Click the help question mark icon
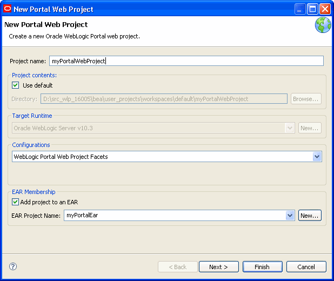 click(13, 266)
